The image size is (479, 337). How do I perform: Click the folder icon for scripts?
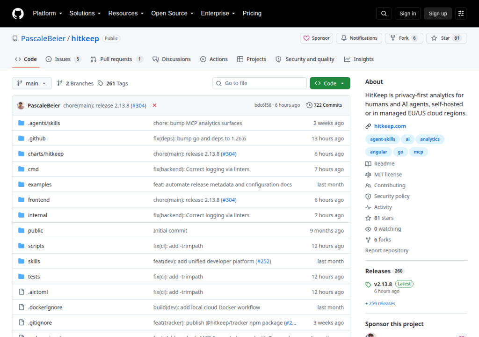coord(21,246)
